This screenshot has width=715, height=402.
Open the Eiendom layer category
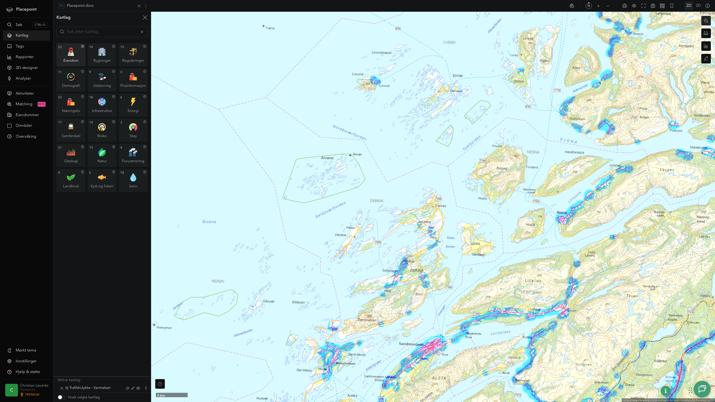click(x=71, y=55)
